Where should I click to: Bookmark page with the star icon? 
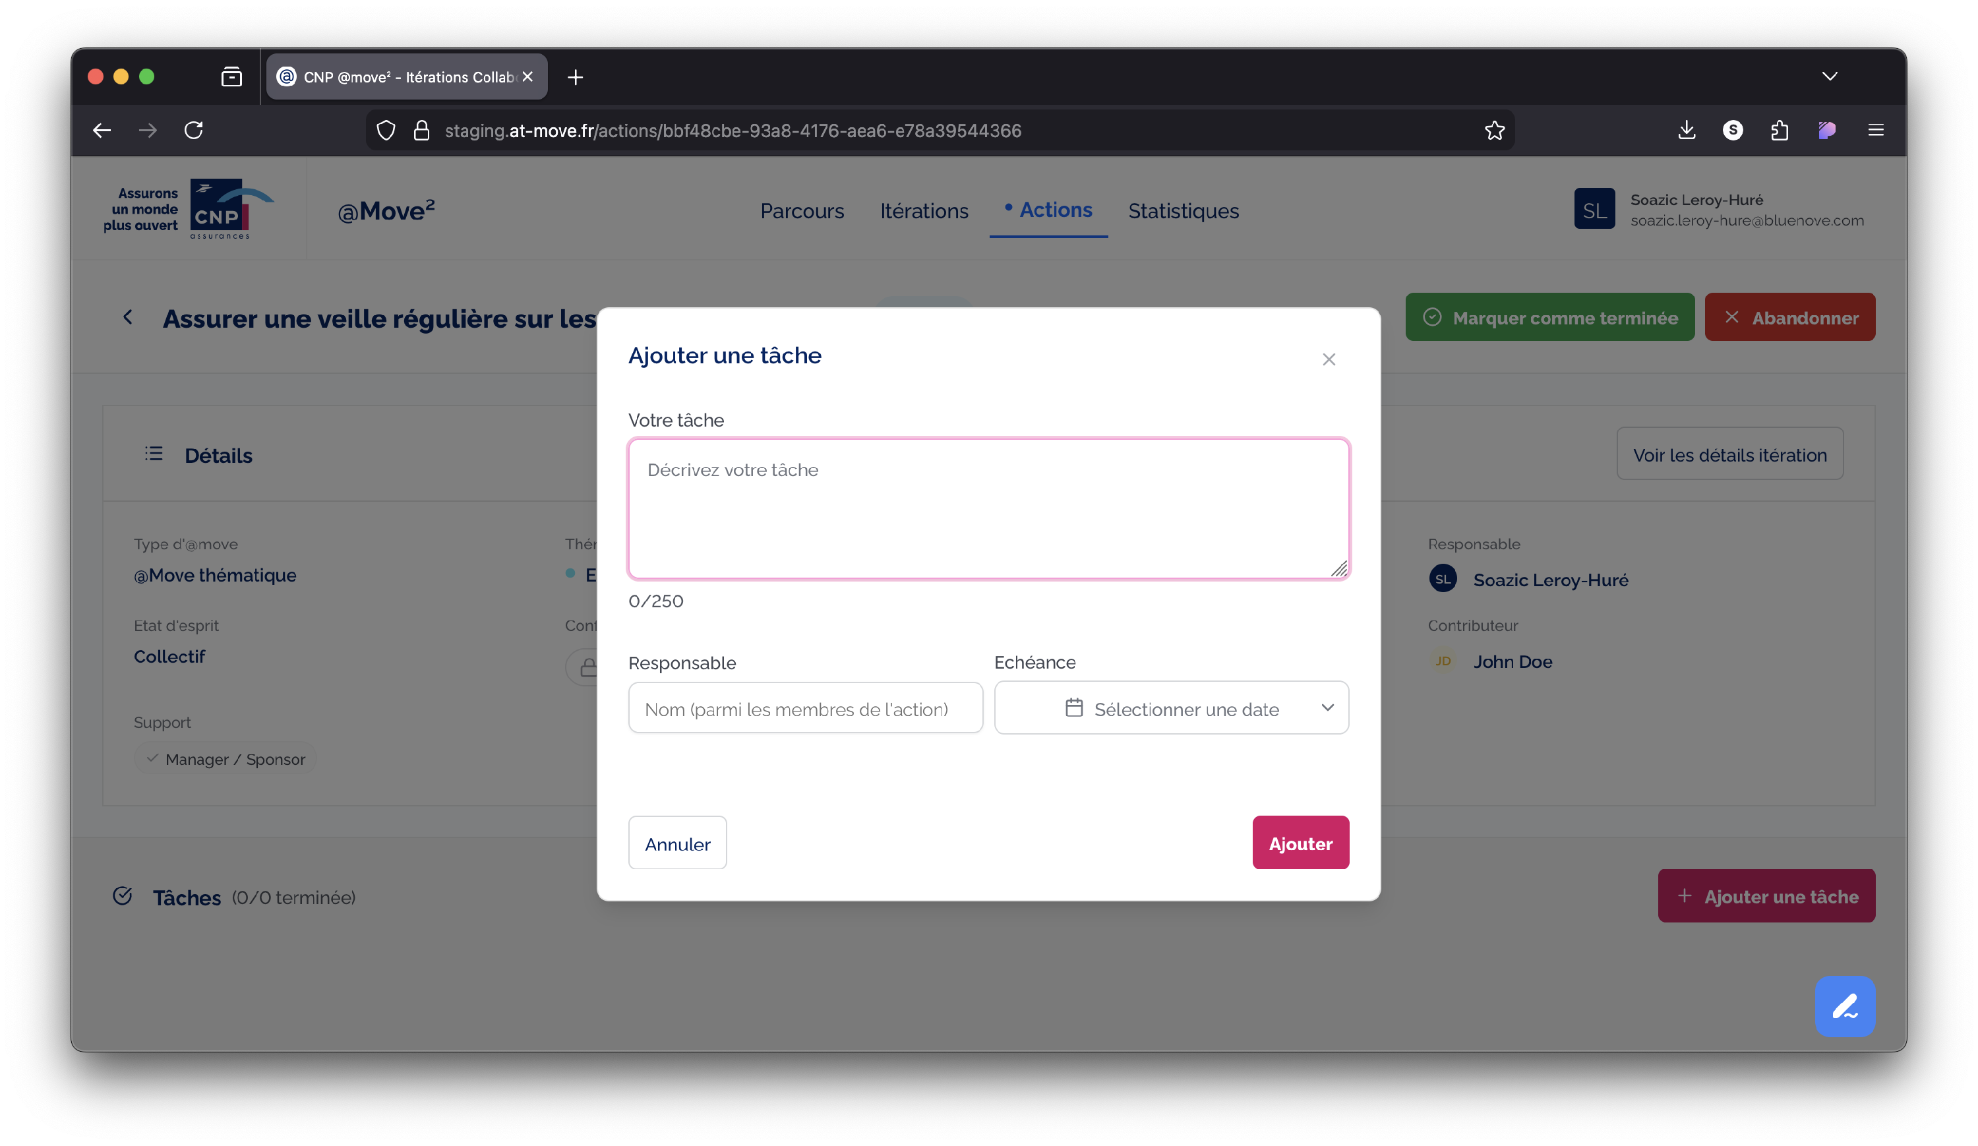pos(1493,131)
